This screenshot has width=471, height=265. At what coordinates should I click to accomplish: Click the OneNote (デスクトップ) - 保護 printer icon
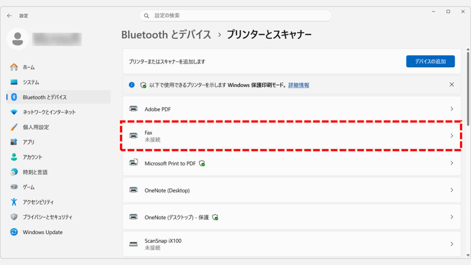coord(133,217)
